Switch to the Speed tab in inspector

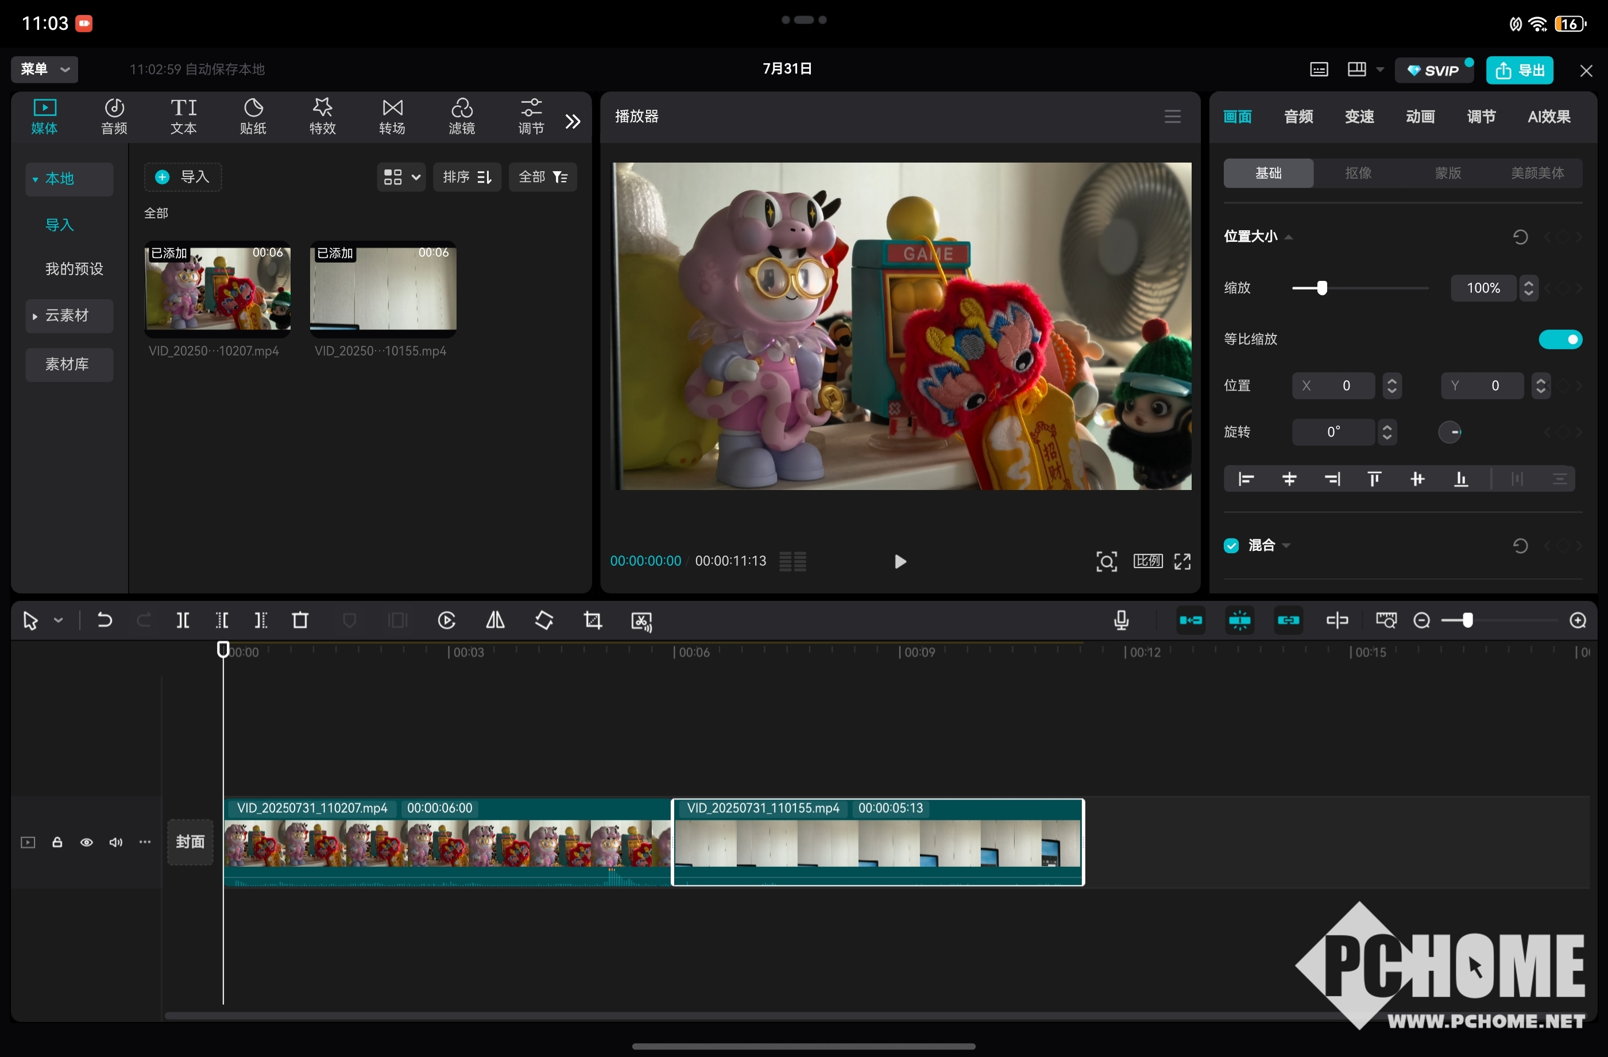pyautogui.click(x=1359, y=116)
